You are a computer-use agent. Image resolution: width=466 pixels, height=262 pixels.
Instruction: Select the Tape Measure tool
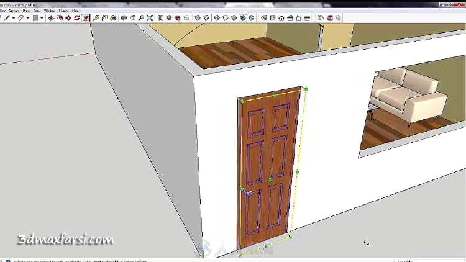[x=96, y=18]
